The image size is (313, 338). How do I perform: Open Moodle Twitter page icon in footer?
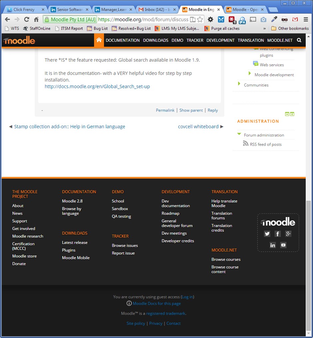tap(267, 234)
